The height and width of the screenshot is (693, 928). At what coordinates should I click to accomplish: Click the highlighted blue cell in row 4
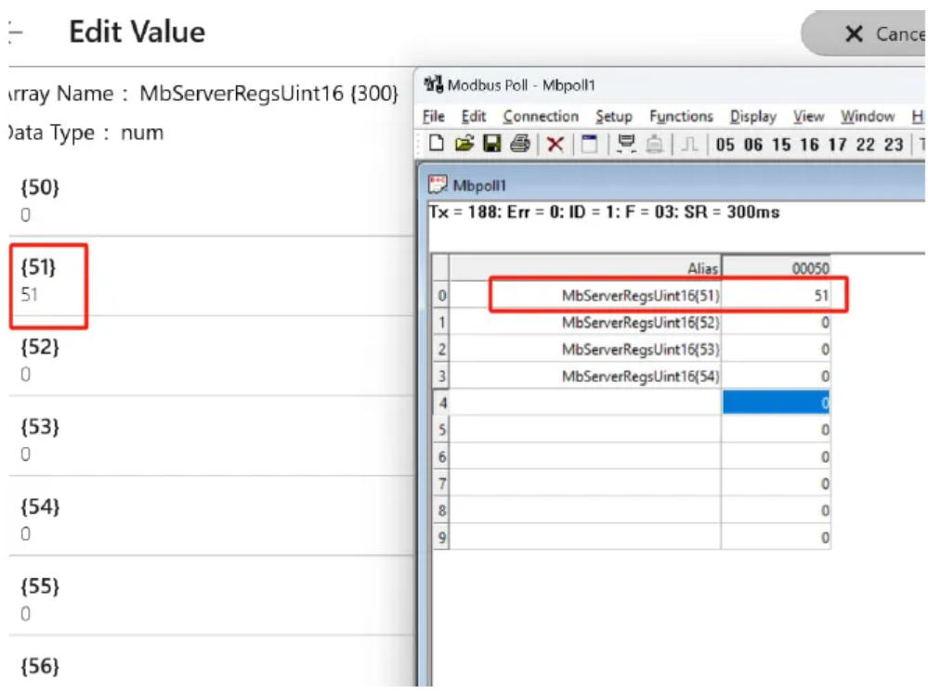776,403
